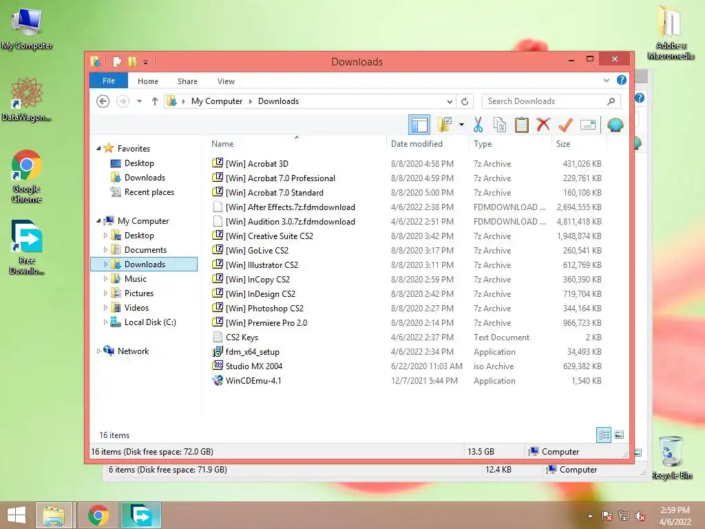Screen dimensions: 705x529
Task: Click the Chrome taskbar icon
Action: [98, 515]
